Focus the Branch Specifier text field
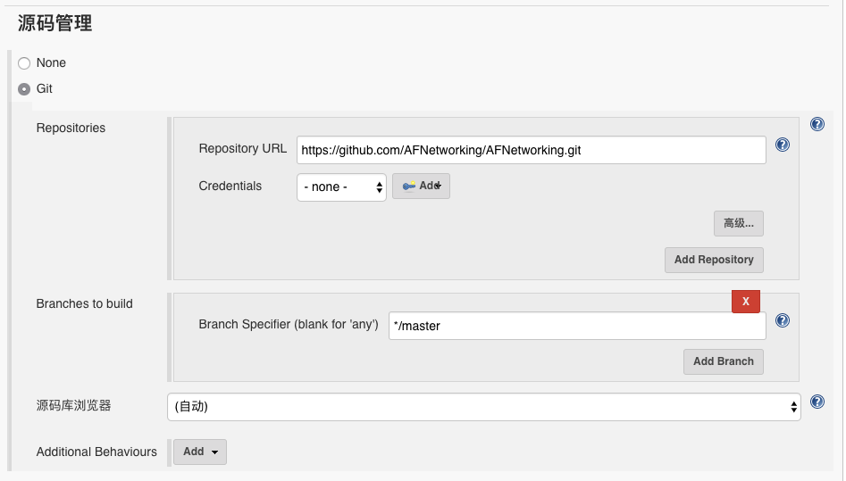846x481 pixels. pyautogui.click(x=577, y=326)
